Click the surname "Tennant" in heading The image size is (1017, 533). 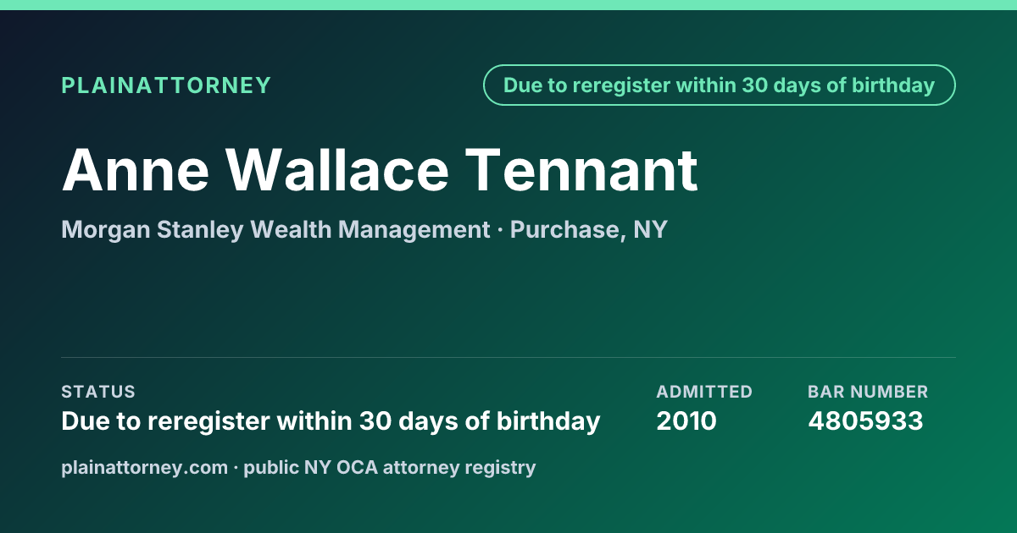coord(581,170)
